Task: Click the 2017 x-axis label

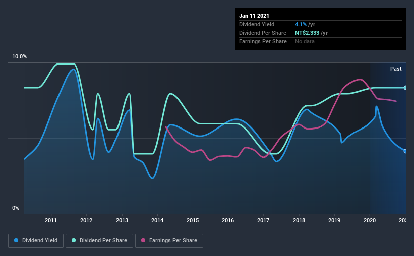Action: click(x=263, y=220)
